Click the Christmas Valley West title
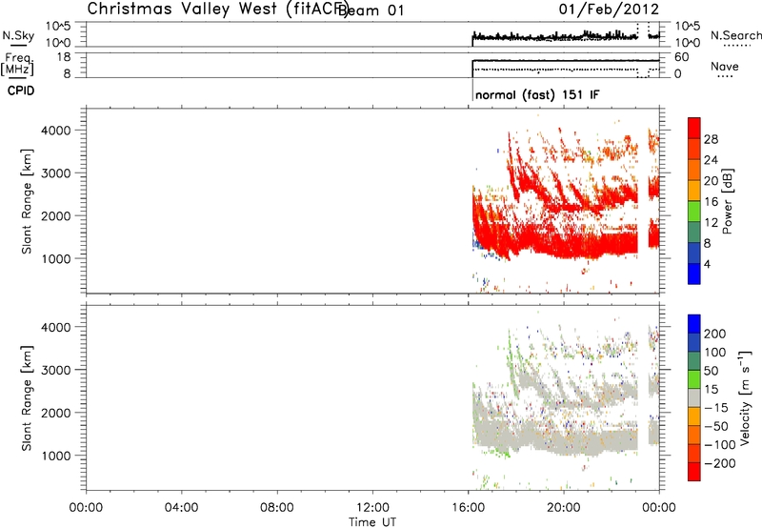762x528 pixels. (x=182, y=9)
